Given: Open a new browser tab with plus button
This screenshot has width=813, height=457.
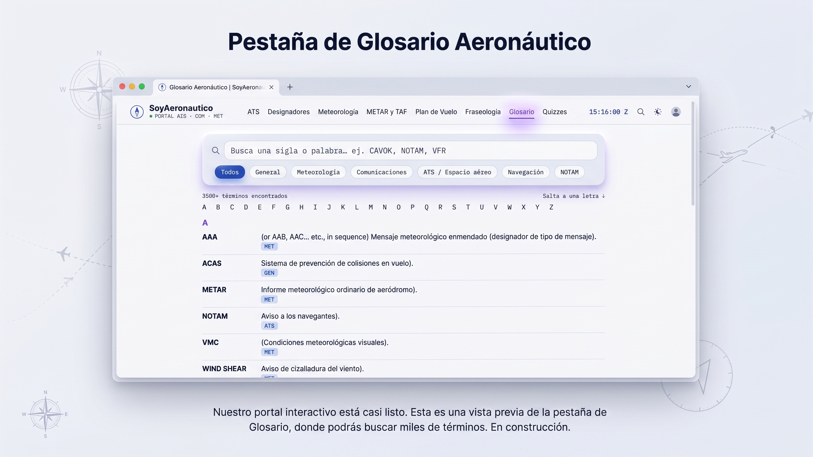Looking at the screenshot, I should click(290, 87).
